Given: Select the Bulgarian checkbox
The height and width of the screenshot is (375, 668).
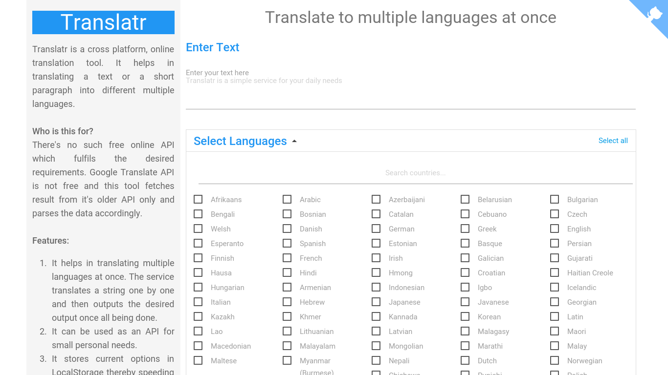Looking at the screenshot, I should coord(555,199).
